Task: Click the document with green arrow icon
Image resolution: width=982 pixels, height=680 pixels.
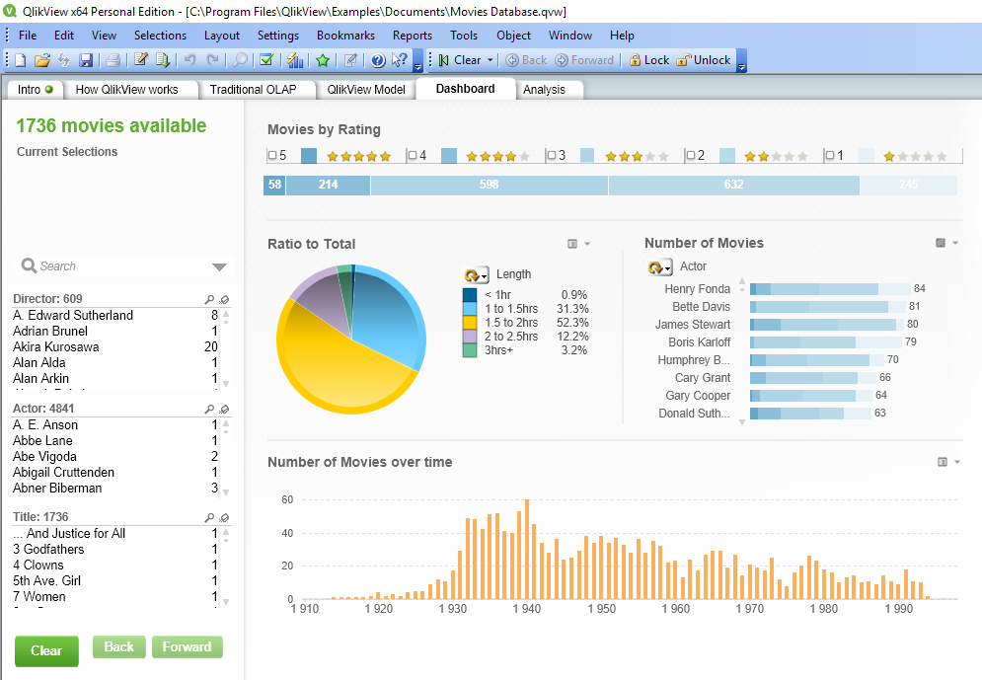Action: [x=163, y=60]
